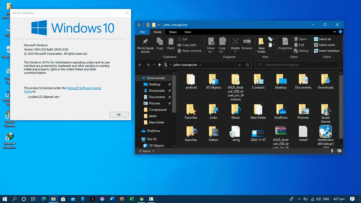361x203 pixels.
Task: Select the Favorites folder
Action: click(x=191, y=112)
